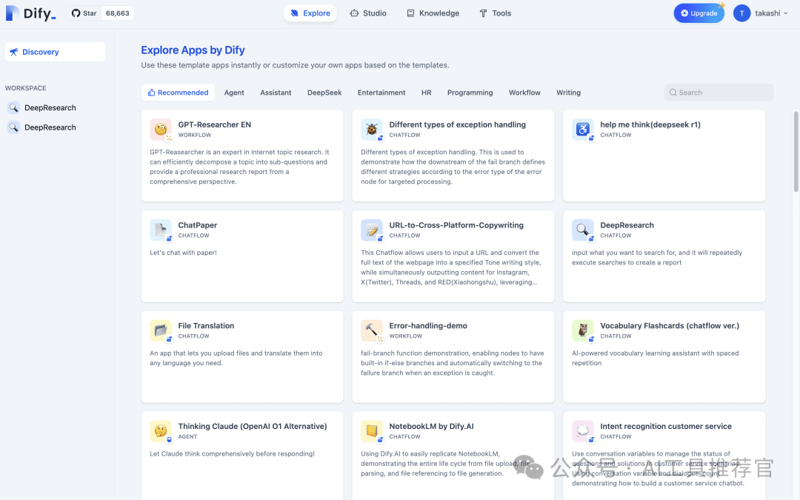
Task: Filter apps by DeepSeek category
Action: click(324, 93)
